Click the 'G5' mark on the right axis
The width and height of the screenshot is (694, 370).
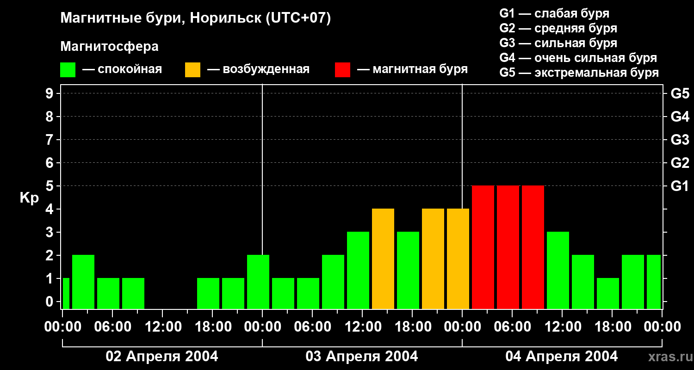[x=680, y=93]
